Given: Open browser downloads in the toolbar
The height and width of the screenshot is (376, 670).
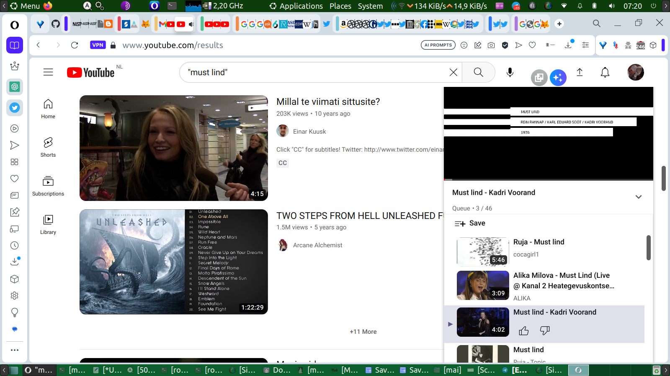Looking at the screenshot, I should (568, 45).
